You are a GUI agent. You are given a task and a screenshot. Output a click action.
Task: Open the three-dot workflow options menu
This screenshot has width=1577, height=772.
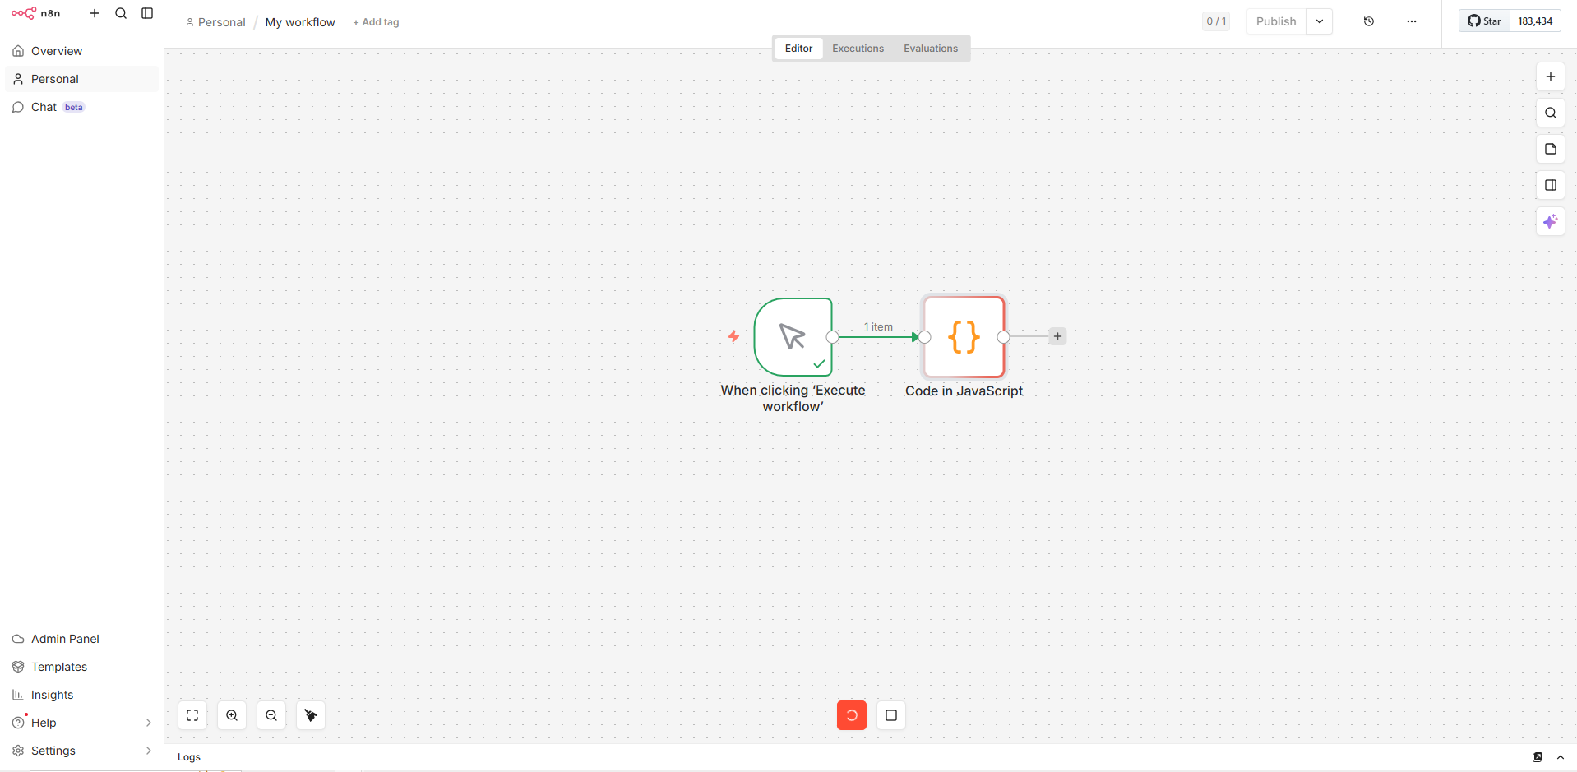pos(1412,21)
